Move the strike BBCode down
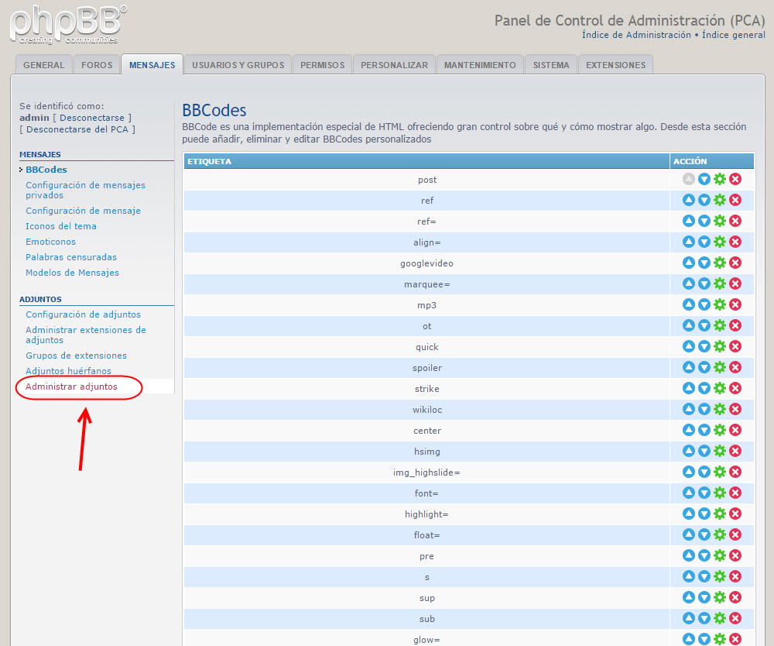Viewport: 774px width, 646px height. click(704, 388)
